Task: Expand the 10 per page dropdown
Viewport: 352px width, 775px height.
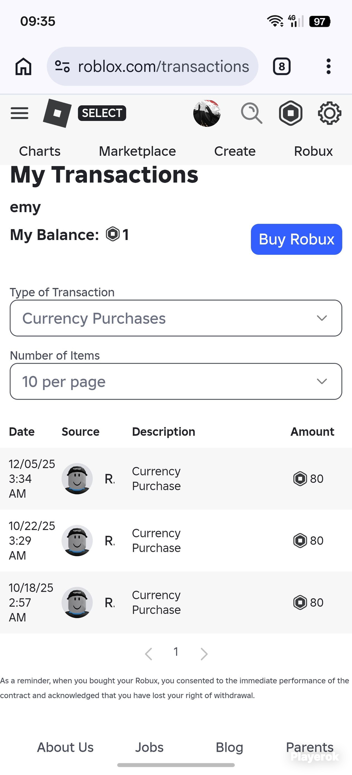Action: point(176,382)
